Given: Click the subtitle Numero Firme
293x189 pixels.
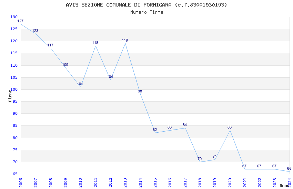Looking at the screenshot, I should coord(147,12).
